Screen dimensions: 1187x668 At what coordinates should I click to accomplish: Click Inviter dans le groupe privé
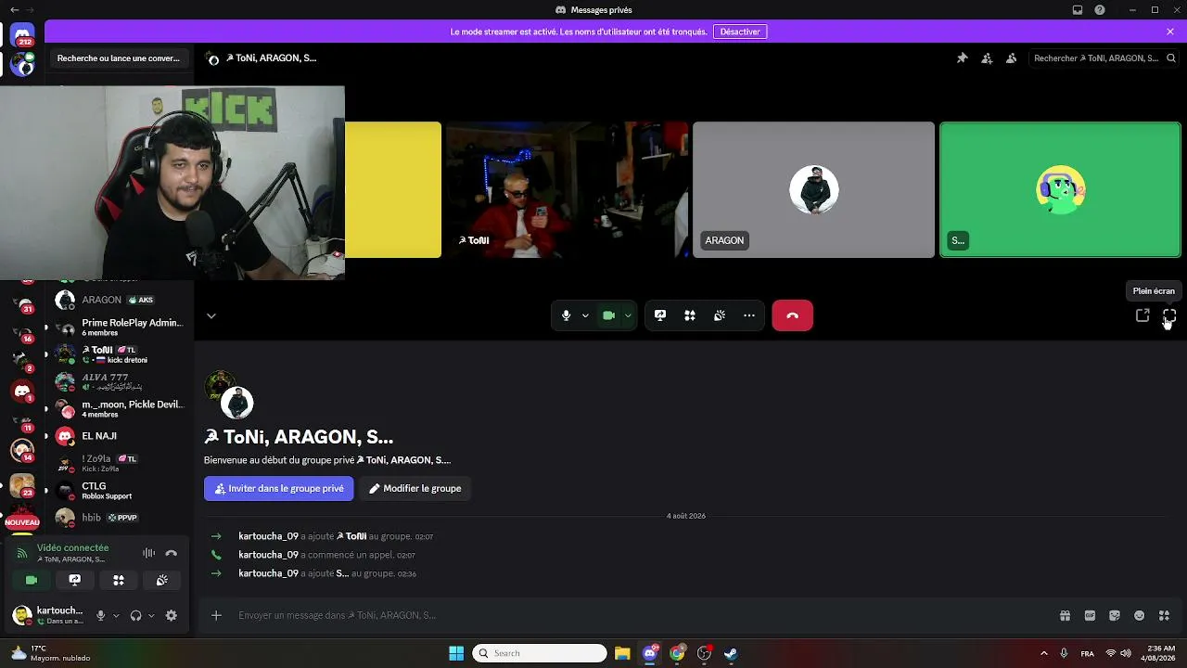pyautogui.click(x=279, y=488)
